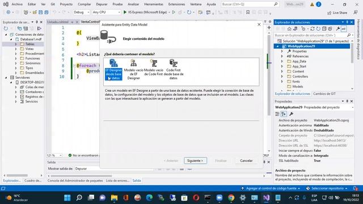The image size is (363, 204).
Task: Open the Debug configuration dropdown
Action: (82, 12)
